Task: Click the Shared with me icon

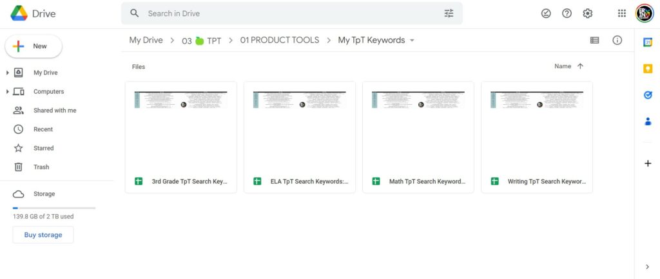Action: click(19, 111)
